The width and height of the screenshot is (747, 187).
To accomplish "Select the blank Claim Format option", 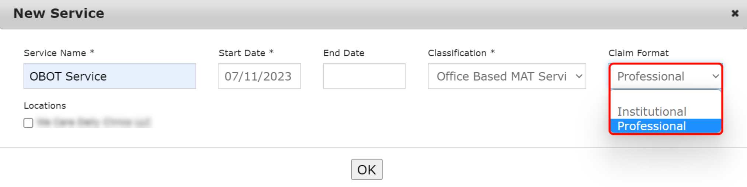I will click(x=666, y=99).
